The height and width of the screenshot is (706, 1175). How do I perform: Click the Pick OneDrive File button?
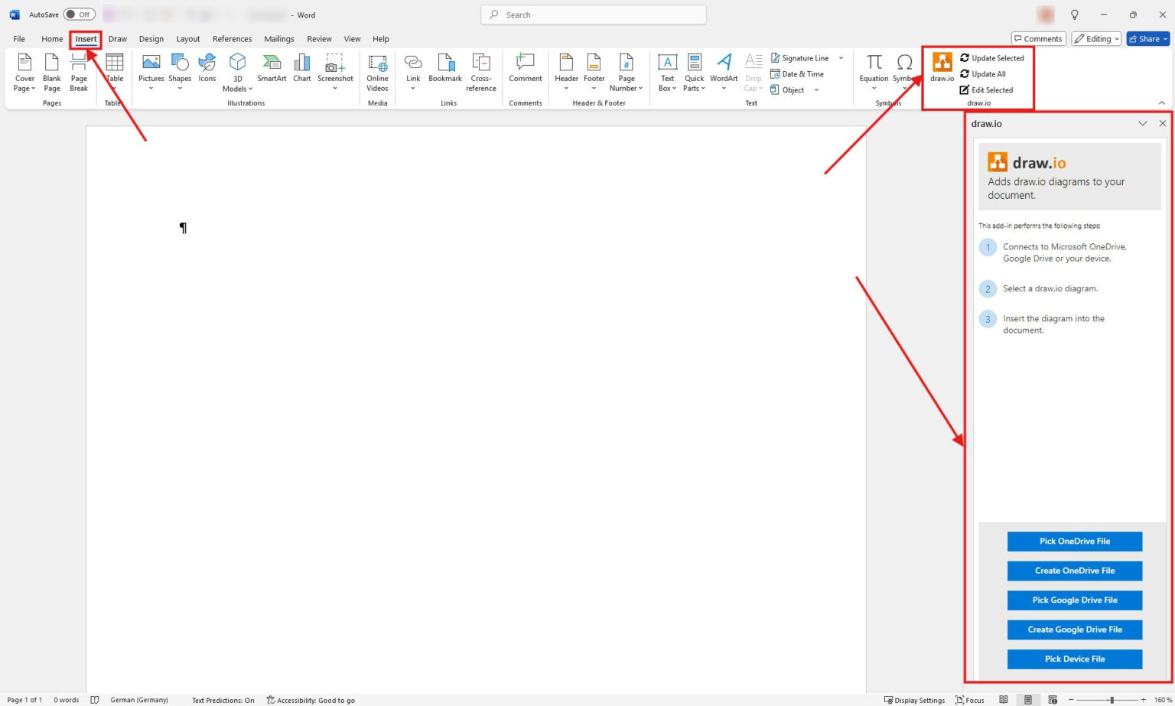1074,541
